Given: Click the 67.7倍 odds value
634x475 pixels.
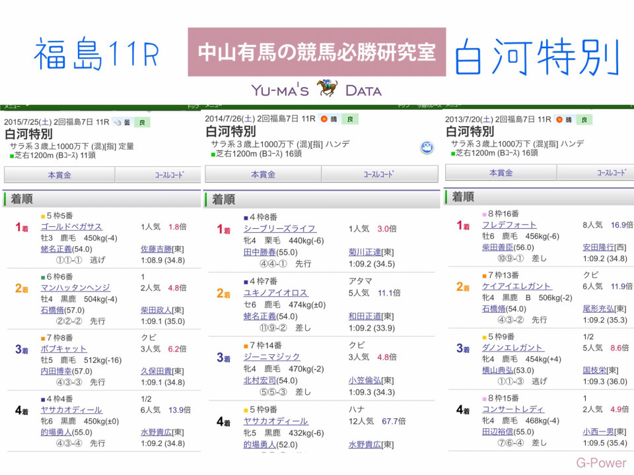Looking at the screenshot, I should (394, 422).
